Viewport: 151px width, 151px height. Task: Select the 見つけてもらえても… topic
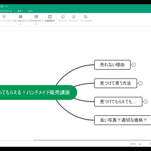click(x=118, y=102)
